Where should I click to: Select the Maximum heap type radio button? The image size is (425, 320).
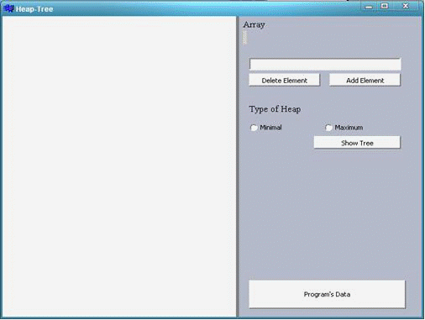[328, 128]
